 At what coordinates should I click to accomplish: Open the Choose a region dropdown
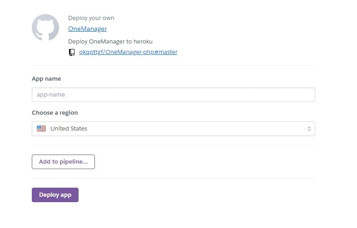click(x=173, y=129)
